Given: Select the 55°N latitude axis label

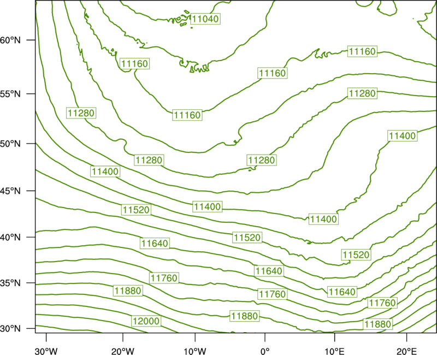Looking at the screenshot, I should 10,94.
